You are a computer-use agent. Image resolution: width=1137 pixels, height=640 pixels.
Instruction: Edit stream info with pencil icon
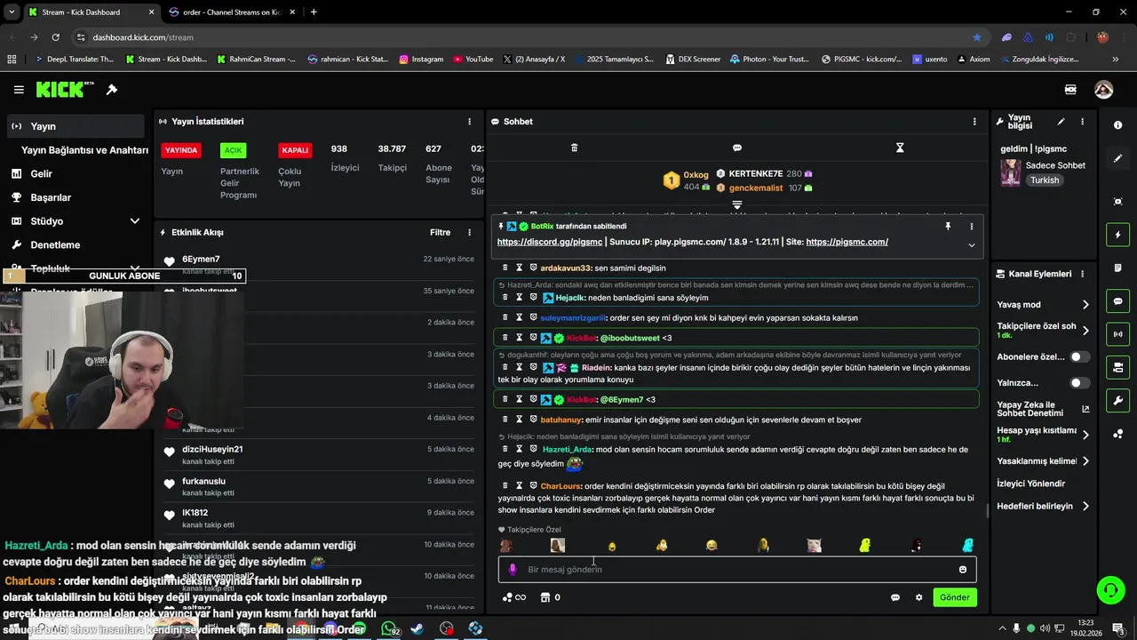[1061, 122]
